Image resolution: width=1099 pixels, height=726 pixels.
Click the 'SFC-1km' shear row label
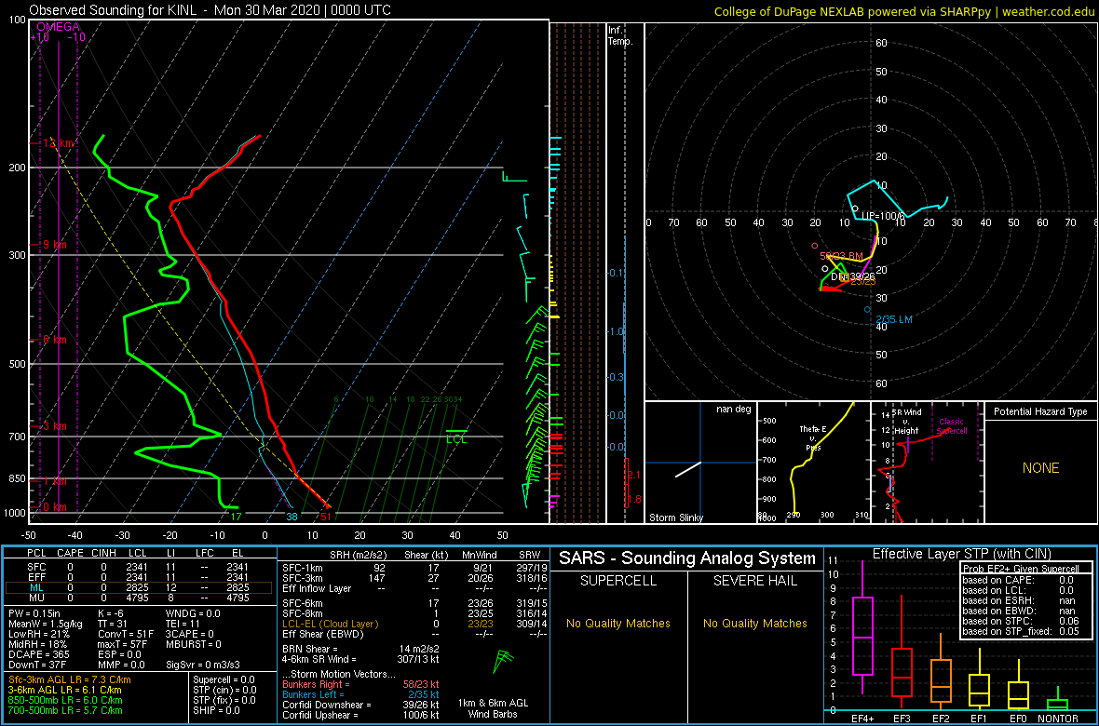pos(300,567)
